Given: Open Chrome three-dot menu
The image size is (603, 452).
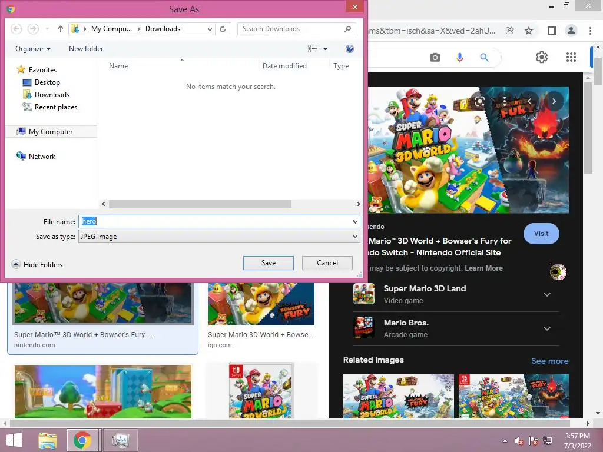Looking at the screenshot, I should coord(590,31).
